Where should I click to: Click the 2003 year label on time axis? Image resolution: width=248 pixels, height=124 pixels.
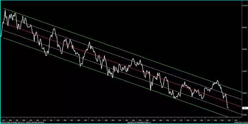113,120
